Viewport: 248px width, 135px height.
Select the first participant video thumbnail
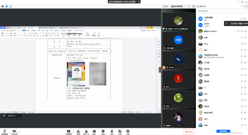tap(178, 21)
